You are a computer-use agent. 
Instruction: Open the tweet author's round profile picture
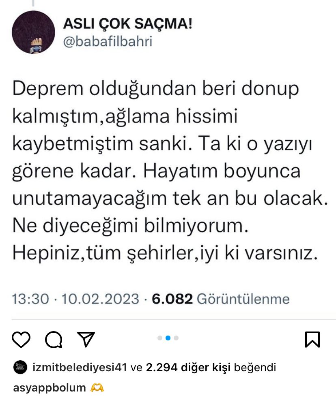(33, 32)
